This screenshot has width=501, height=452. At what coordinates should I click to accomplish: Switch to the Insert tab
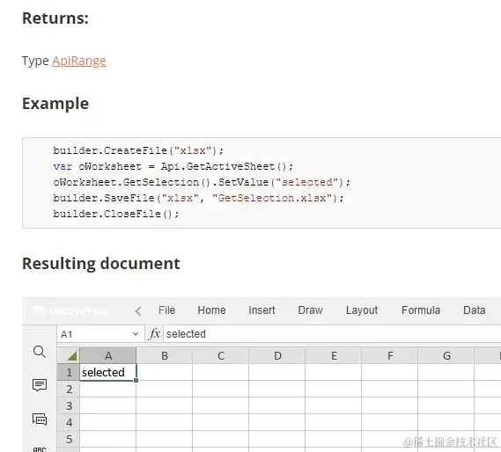(x=262, y=310)
